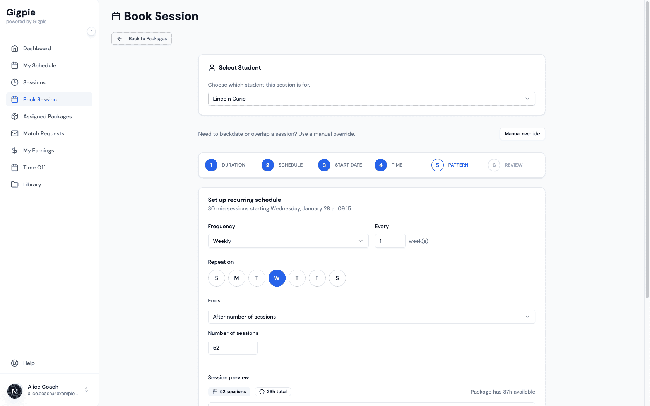The image size is (650, 406).
Task: Expand the Weekly frequency dropdown
Action: [x=288, y=241]
